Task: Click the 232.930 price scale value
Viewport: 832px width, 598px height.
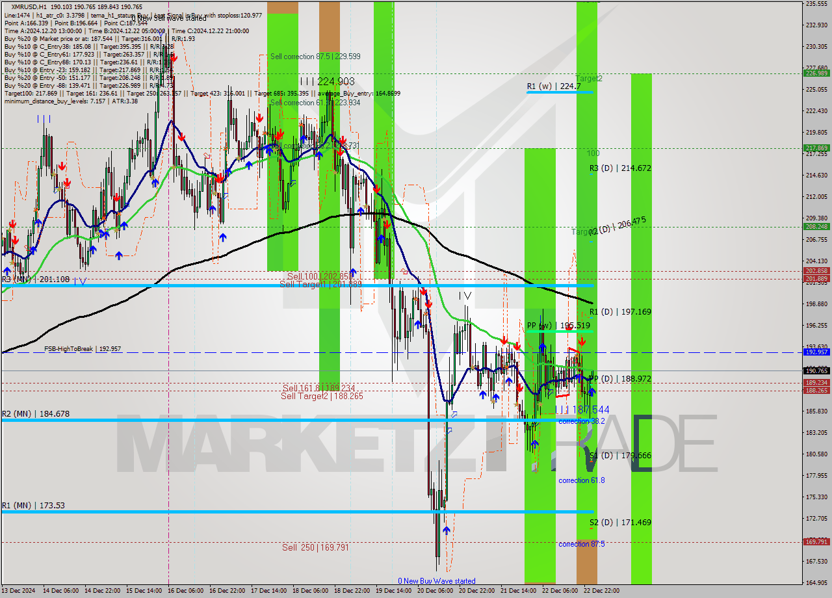Action: 816,25
